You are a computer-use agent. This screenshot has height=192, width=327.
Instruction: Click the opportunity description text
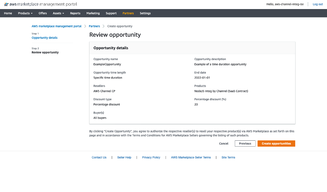tap(220, 64)
